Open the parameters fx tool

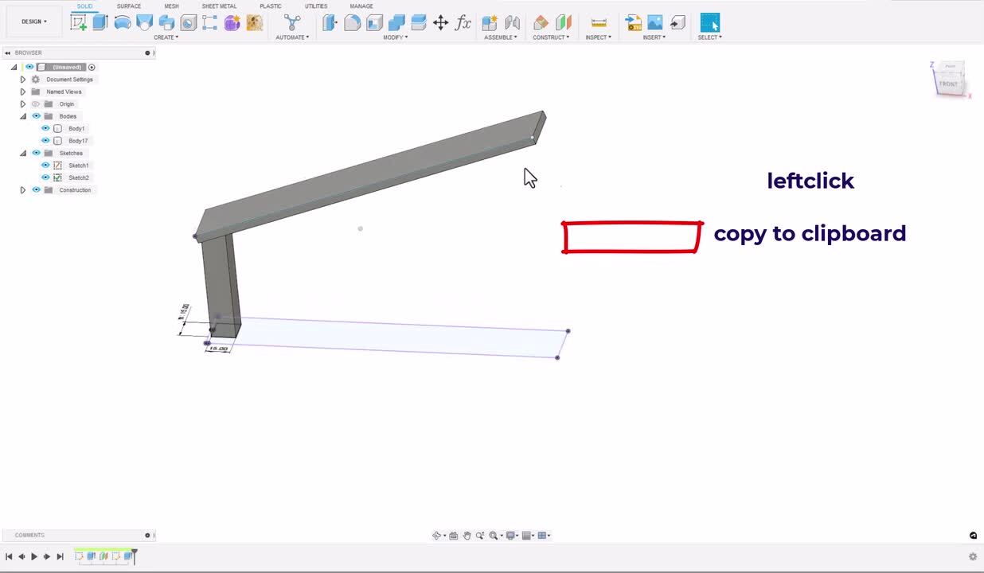463,22
